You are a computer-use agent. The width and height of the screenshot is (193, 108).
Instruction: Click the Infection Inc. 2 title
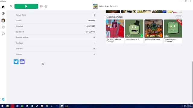click(132, 39)
